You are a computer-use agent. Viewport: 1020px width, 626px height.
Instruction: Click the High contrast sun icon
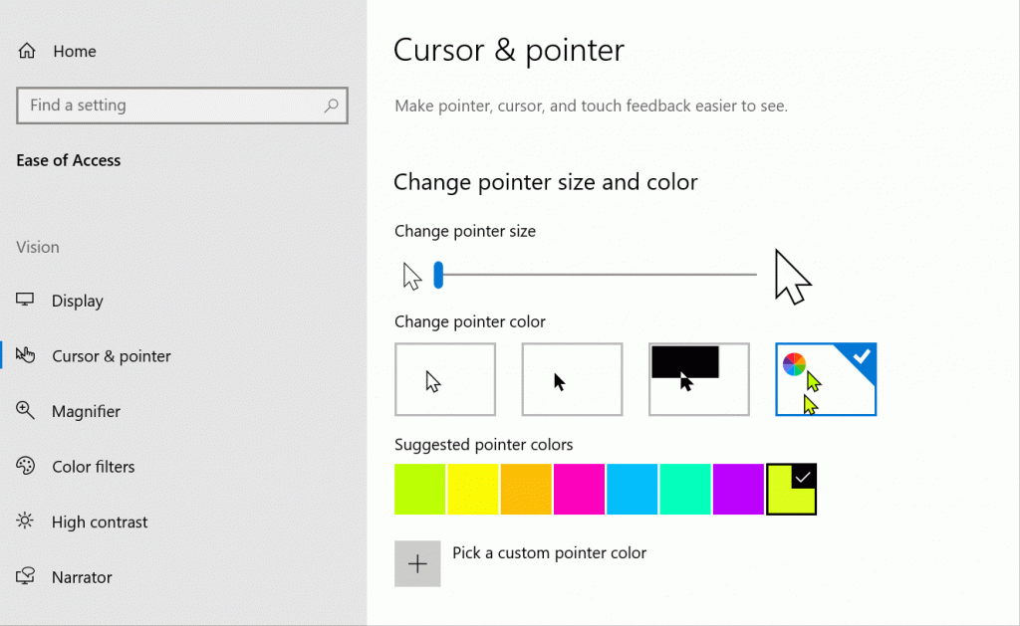pos(25,521)
